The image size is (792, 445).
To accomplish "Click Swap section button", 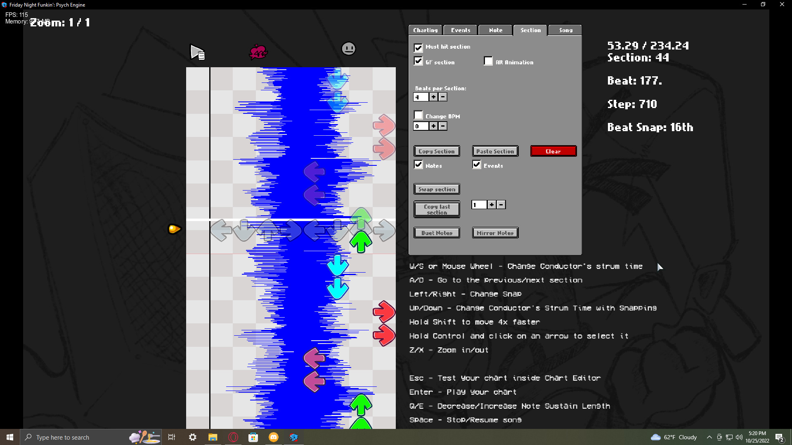I will tap(437, 189).
